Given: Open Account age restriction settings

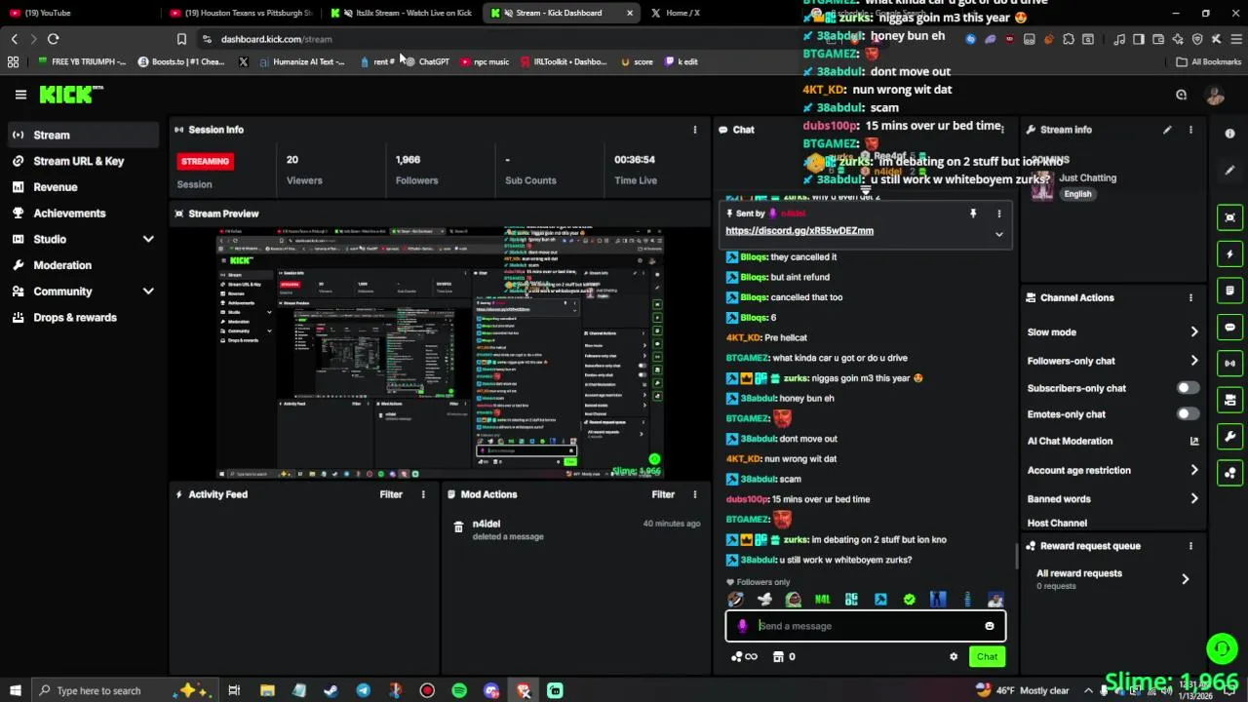Looking at the screenshot, I should [x=1112, y=470].
